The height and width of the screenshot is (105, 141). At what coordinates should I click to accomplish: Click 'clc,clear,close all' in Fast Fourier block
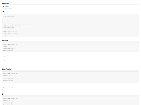pos(11,73)
